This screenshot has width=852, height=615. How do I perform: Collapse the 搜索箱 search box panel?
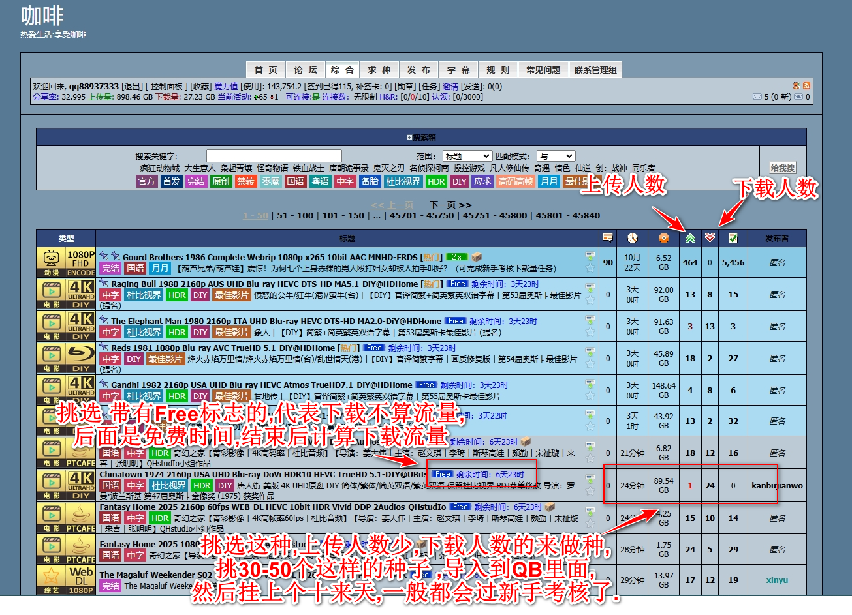coord(421,137)
